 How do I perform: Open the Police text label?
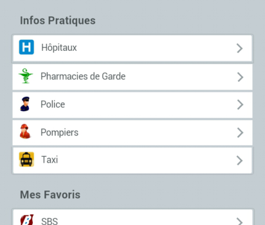53,104
